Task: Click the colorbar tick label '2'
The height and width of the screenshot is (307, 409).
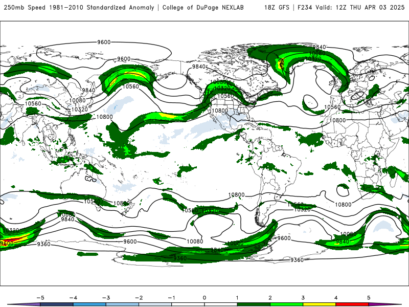Action: pyautogui.click(x=270, y=298)
